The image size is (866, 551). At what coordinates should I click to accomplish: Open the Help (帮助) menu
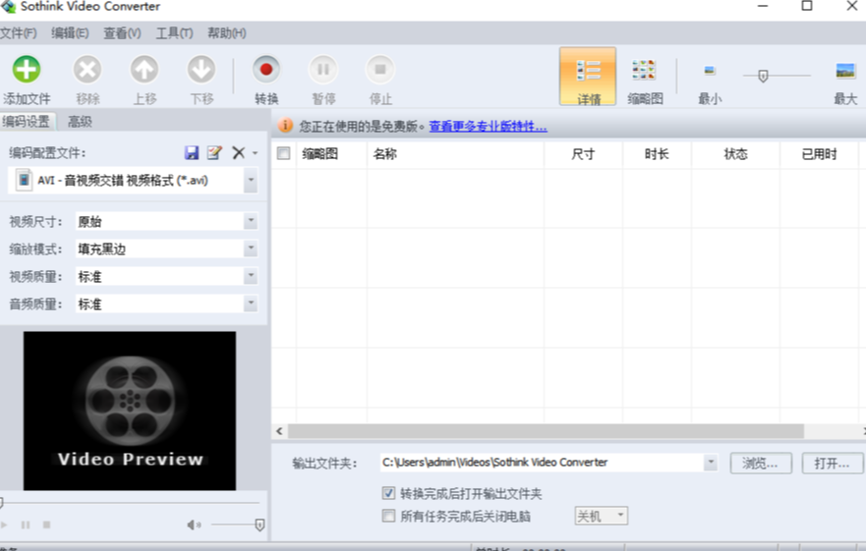pos(226,33)
